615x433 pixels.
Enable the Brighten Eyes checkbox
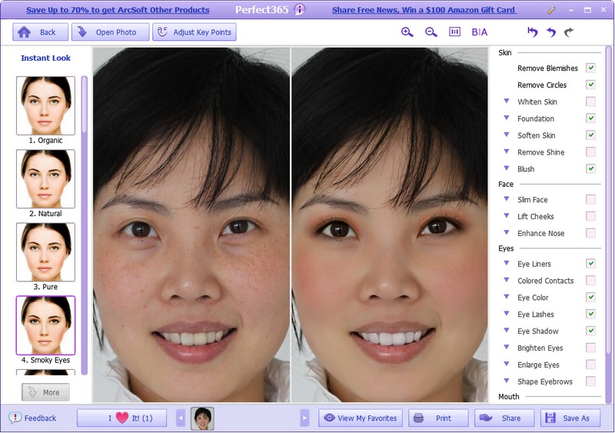pos(590,348)
